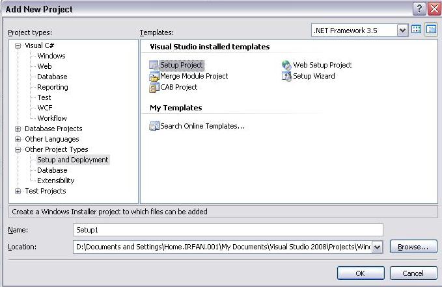This screenshot has height=287, width=442.
Task: Select Setup and Deployment project type
Action: [73, 160]
